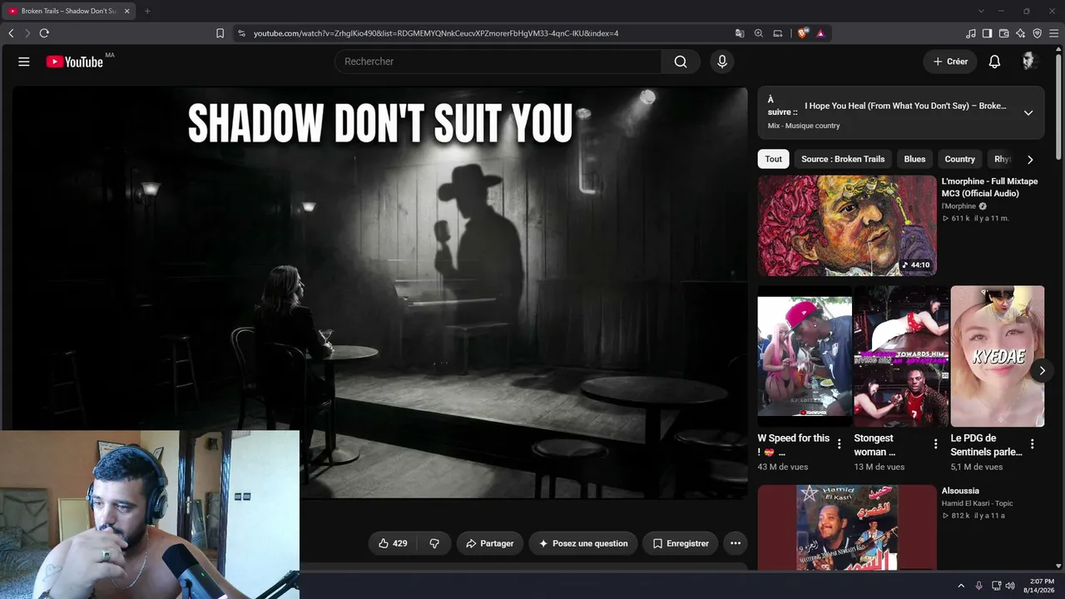Viewport: 1065px width, 599px height.
Task: Open the account avatar menu
Action: tap(1029, 62)
